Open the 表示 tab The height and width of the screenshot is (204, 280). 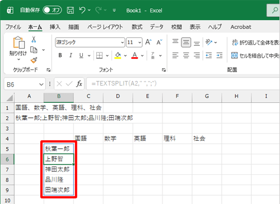pyautogui.click(x=195, y=27)
